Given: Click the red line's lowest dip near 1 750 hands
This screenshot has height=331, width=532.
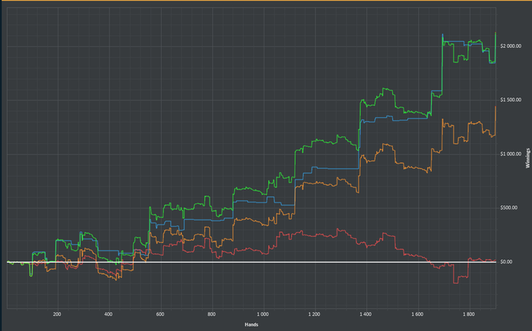Looking at the screenshot, I should [456, 282].
